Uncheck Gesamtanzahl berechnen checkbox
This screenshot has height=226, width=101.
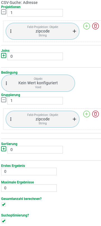point(4,204)
